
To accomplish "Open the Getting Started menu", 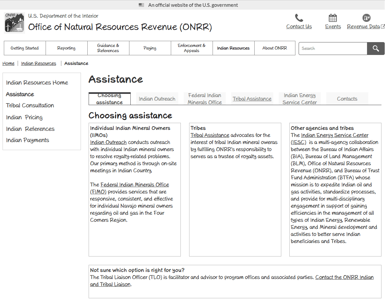I will pos(25,48).
